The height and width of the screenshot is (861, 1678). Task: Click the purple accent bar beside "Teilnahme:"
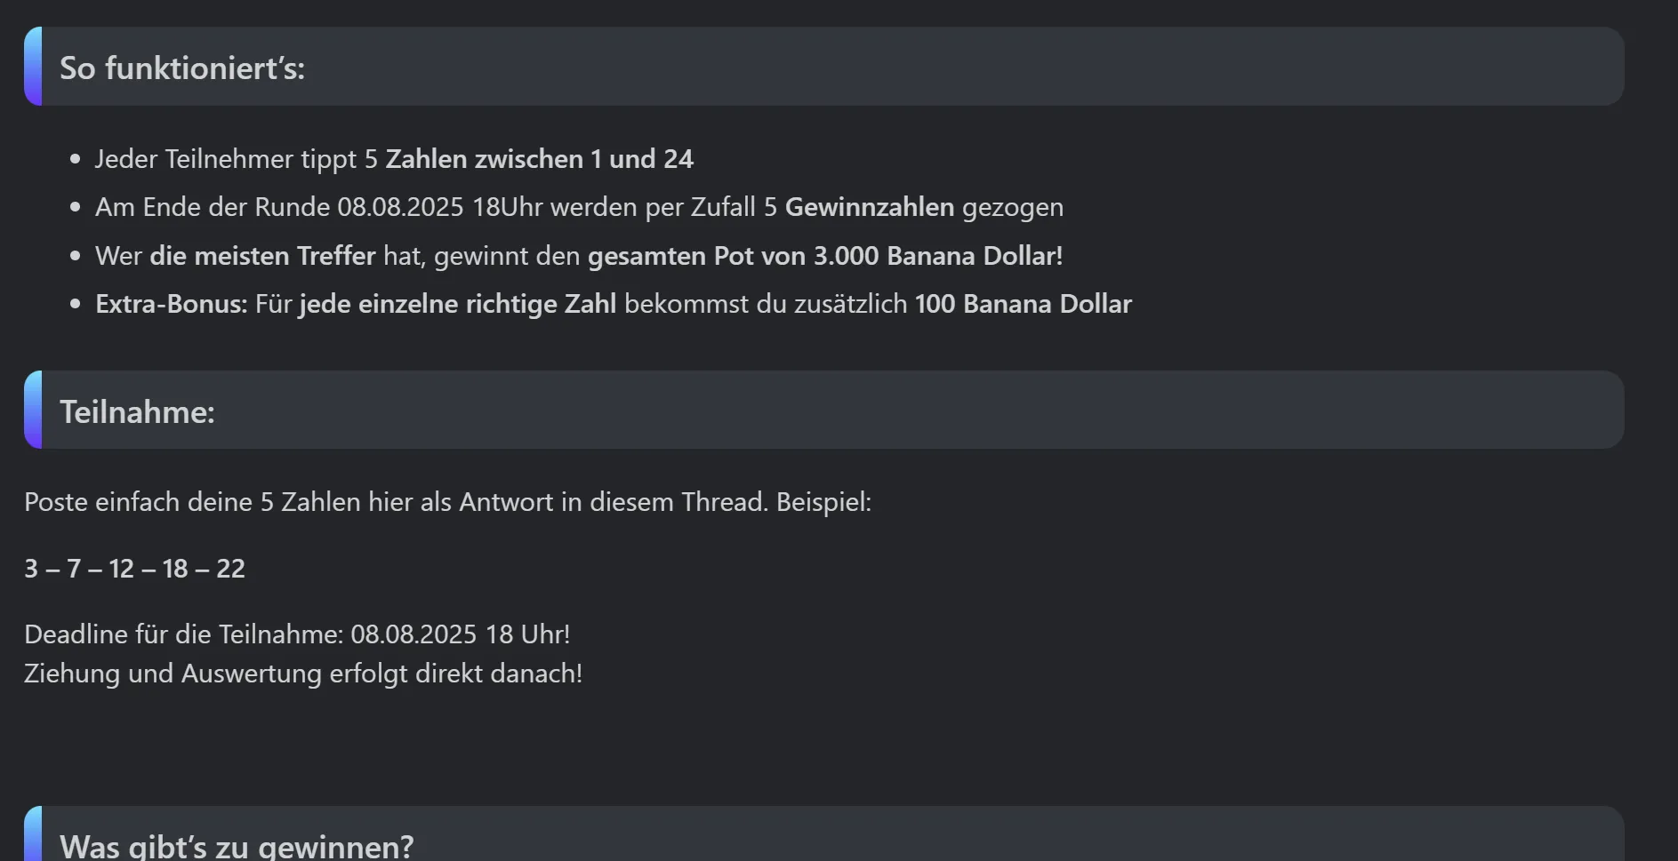(x=33, y=410)
